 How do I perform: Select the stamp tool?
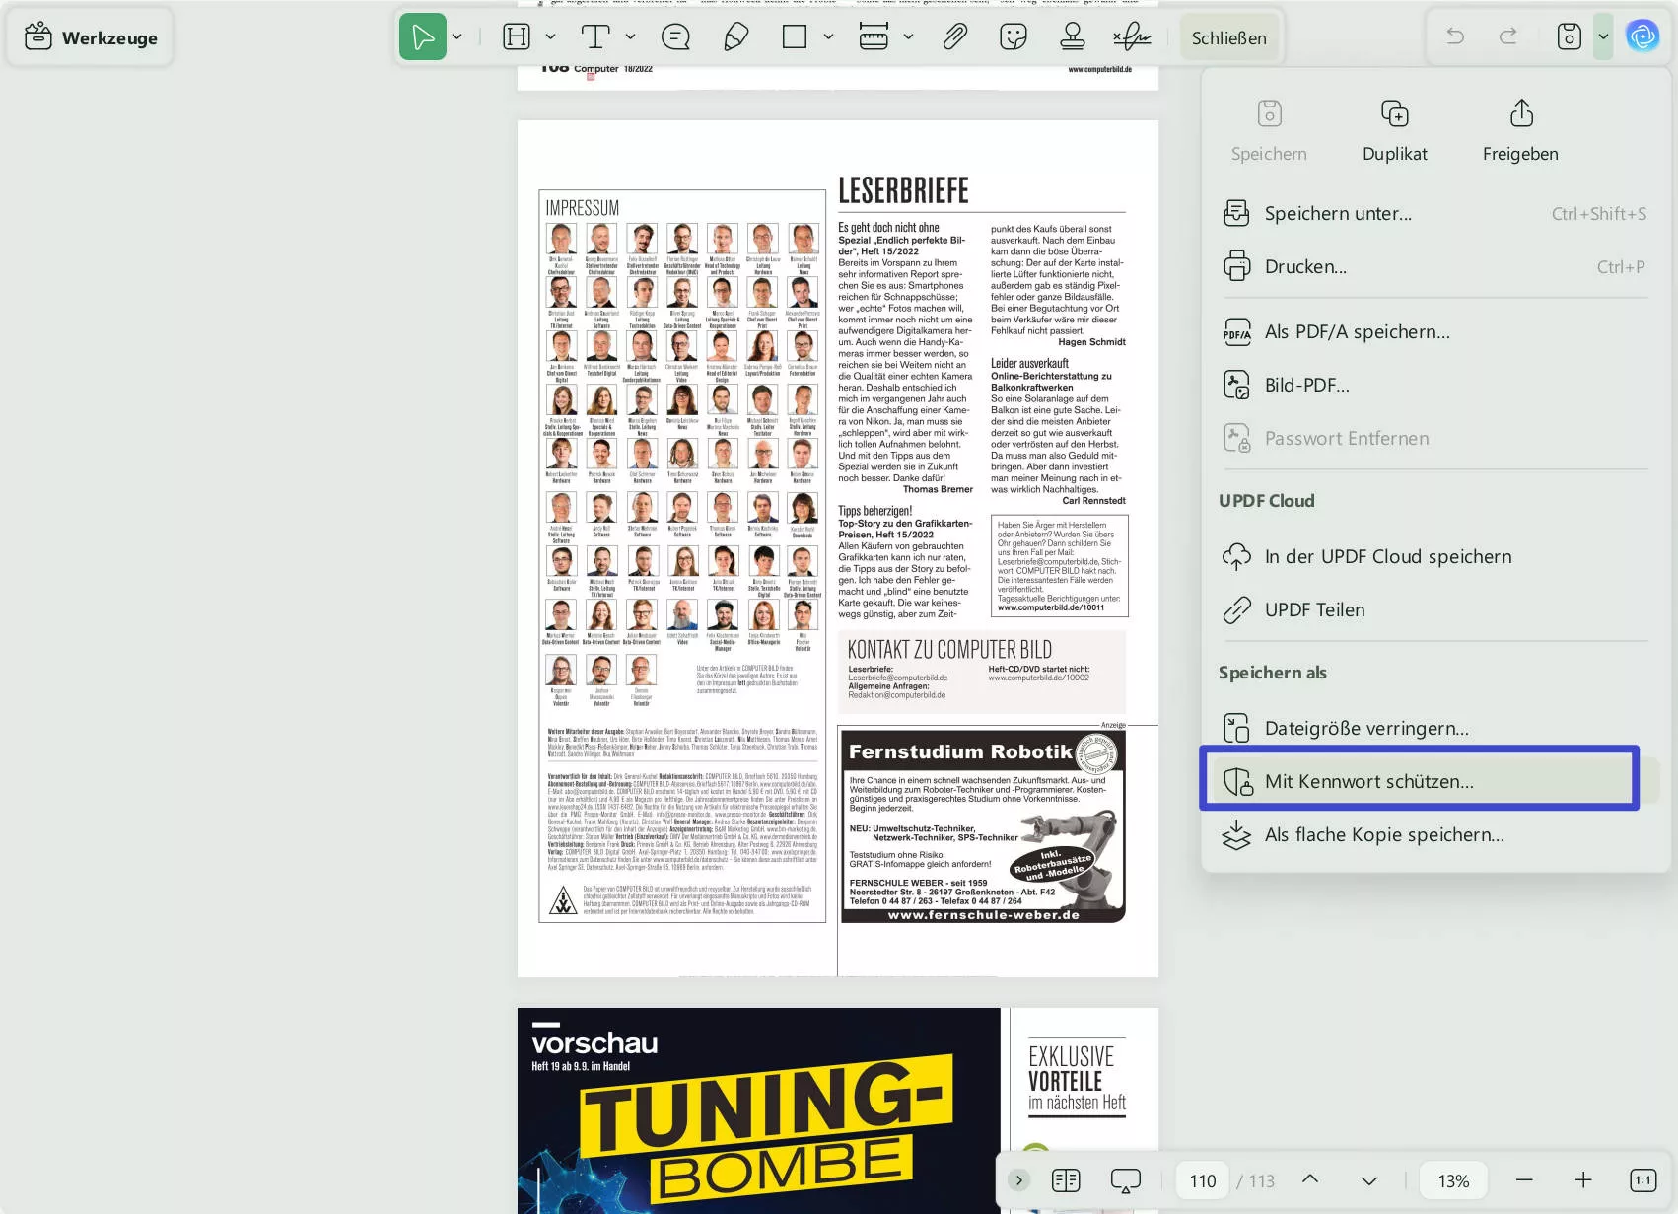tap(1072, 37)
